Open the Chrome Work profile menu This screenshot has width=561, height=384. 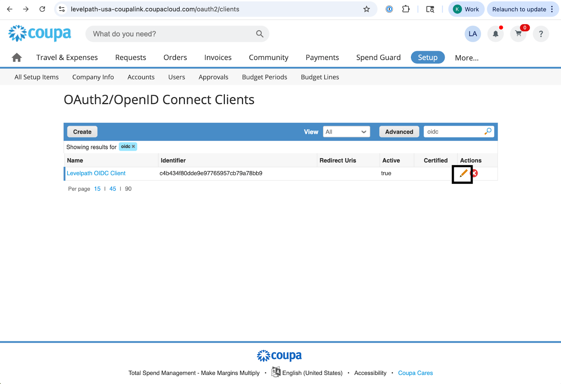tap(466, 9)
